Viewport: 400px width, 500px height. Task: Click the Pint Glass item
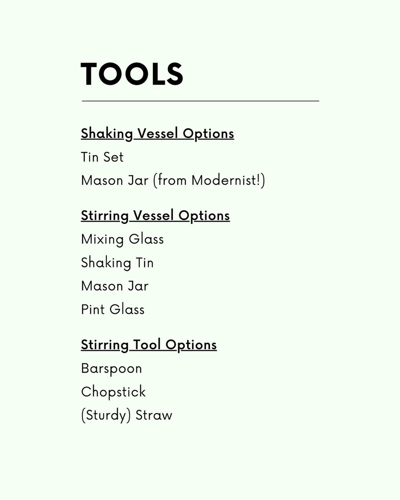(113, 309)
